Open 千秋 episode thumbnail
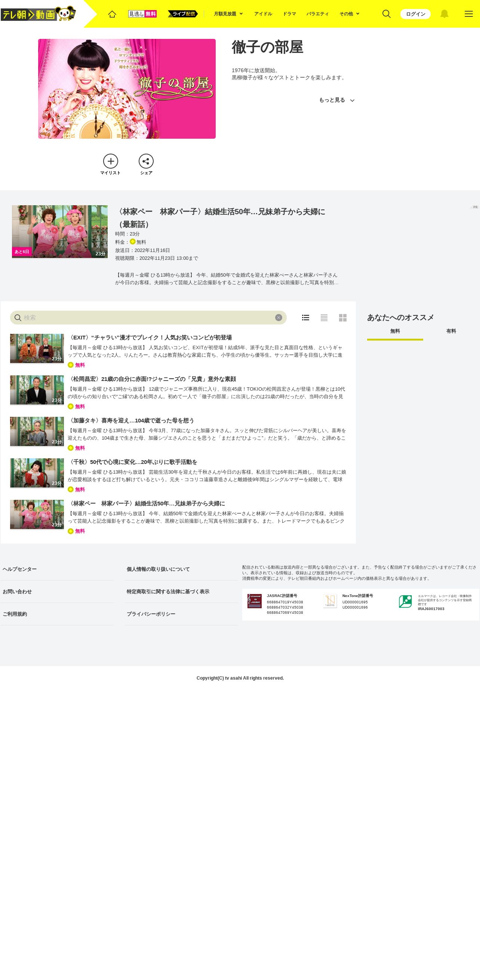 (x=37, y=473)
